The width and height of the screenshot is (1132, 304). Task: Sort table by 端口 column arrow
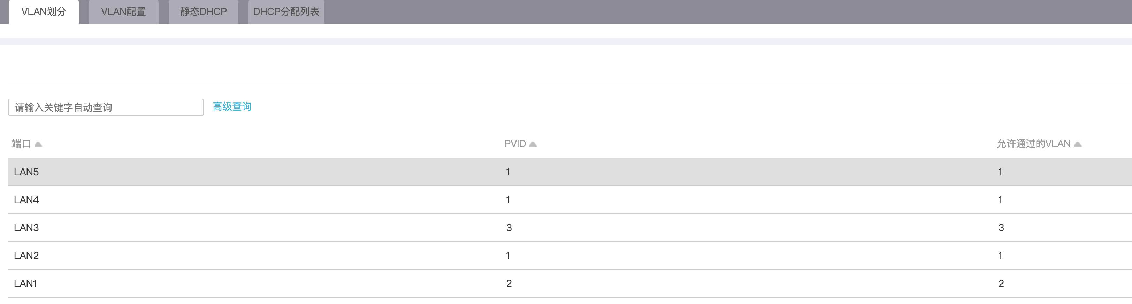(38, 144)
